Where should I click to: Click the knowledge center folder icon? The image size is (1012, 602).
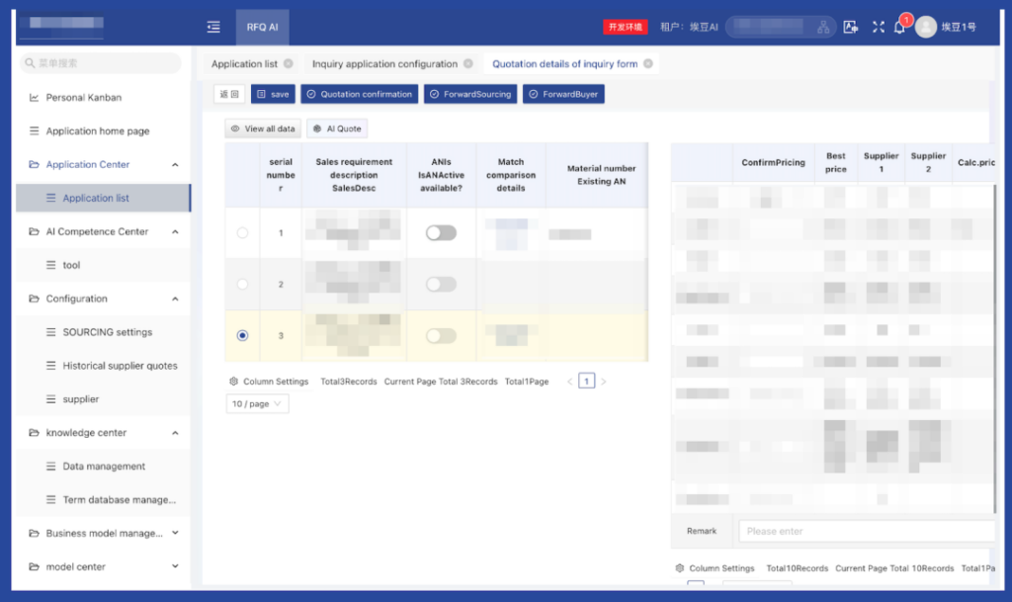tap(34, 433)
